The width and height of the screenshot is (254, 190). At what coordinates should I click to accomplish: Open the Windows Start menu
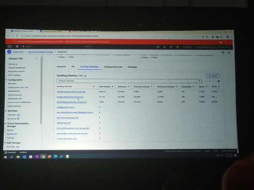5,157
